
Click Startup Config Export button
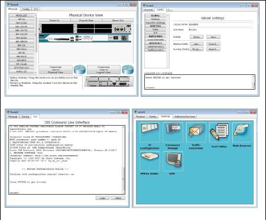(x=213, y=44)
